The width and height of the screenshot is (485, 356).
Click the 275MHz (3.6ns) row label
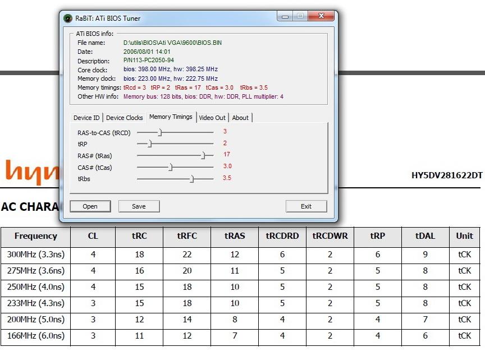[36, 271]
